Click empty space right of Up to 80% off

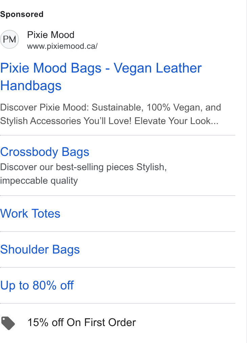tap(155, 285)
